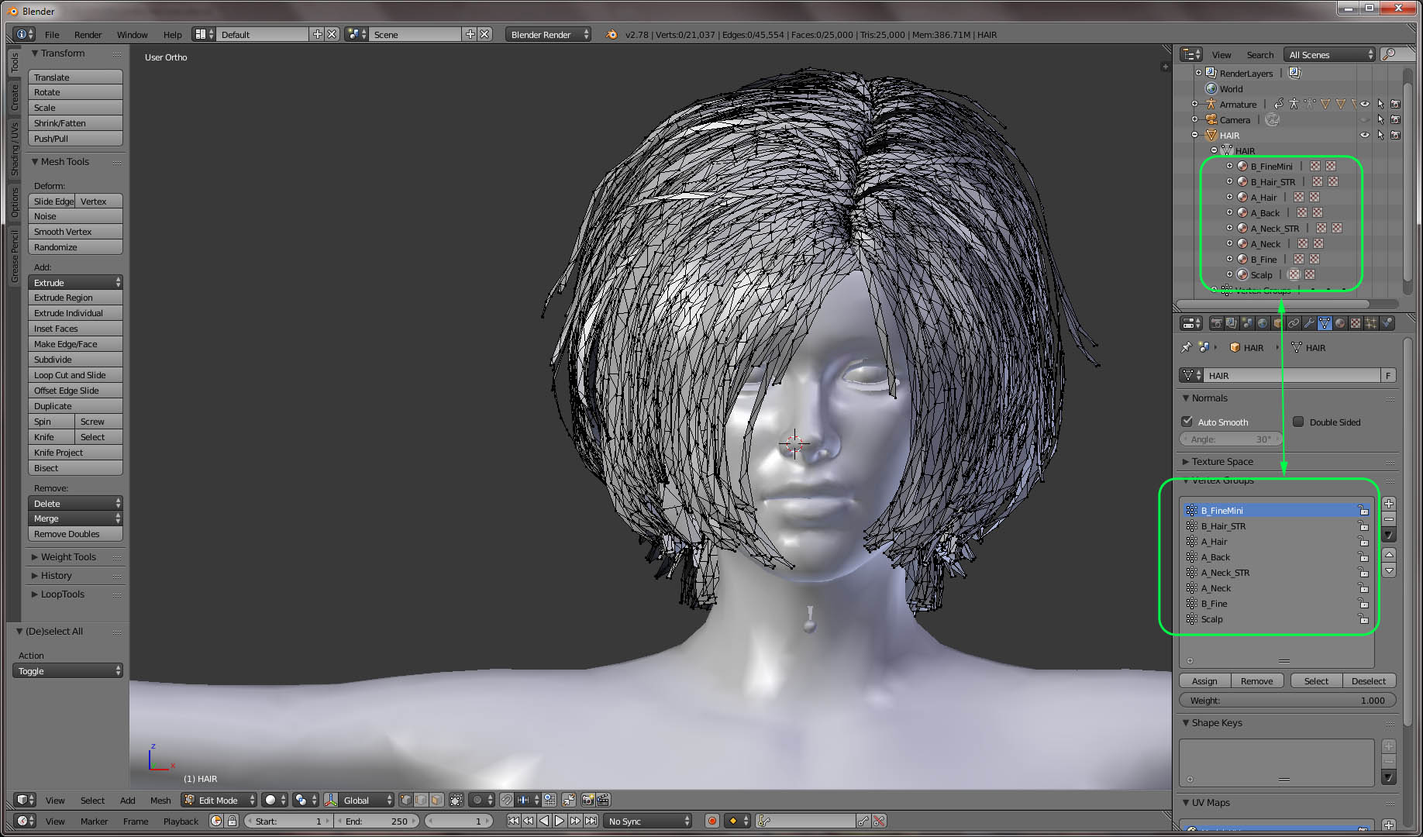Image resolution: width=1423 pixels, height=837 pixels.
Task: Open Global transform orientation dropdown
Action: [x=359, y=800]
